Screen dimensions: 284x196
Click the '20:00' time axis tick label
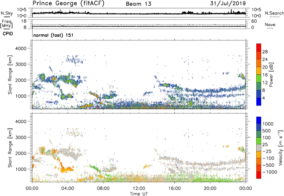pyautogui.click(x=210, y=189)
